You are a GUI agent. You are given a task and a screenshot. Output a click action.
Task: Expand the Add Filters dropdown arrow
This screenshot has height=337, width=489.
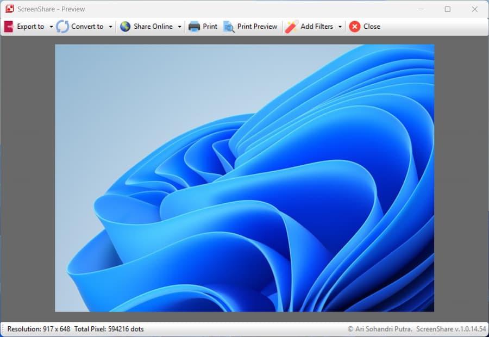tap(340, 27)
